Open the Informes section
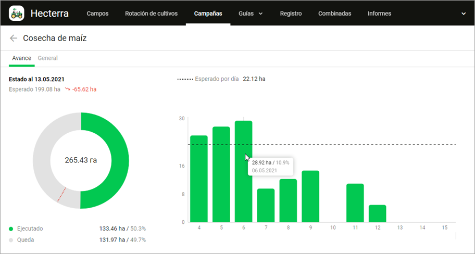This screenshot has height=254, width=475. pyautogui.click(x=379, y=14)
